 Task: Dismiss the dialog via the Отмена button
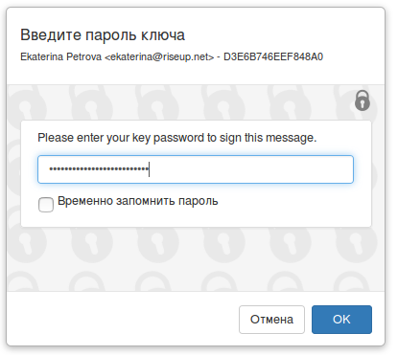click(271, 320)
